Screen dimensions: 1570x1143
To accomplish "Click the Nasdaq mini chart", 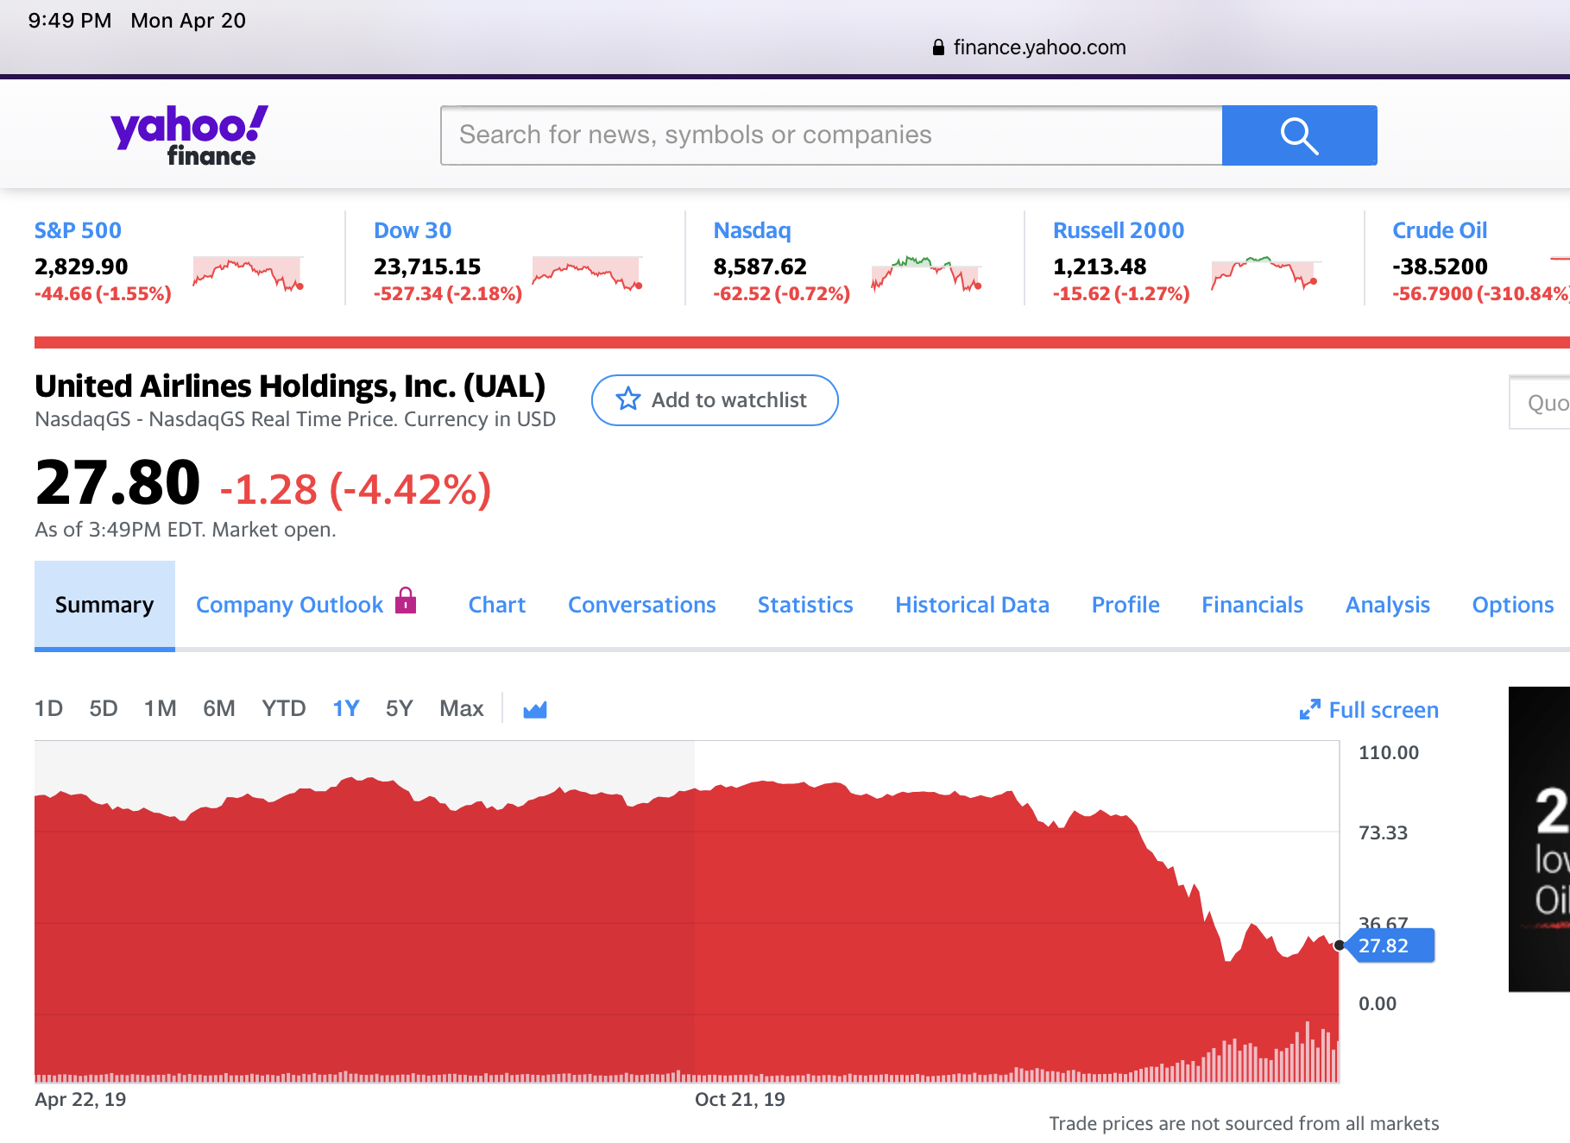I will click(926, 273).
